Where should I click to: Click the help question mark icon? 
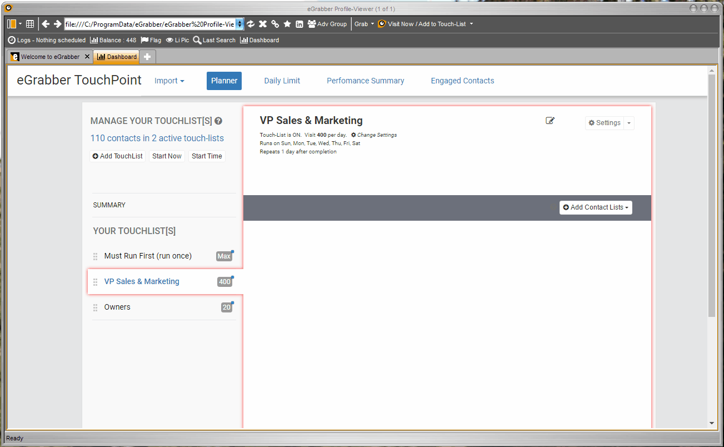click(x=218, y=121)
